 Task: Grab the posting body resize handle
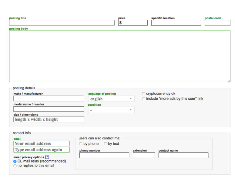coord(229,80)
